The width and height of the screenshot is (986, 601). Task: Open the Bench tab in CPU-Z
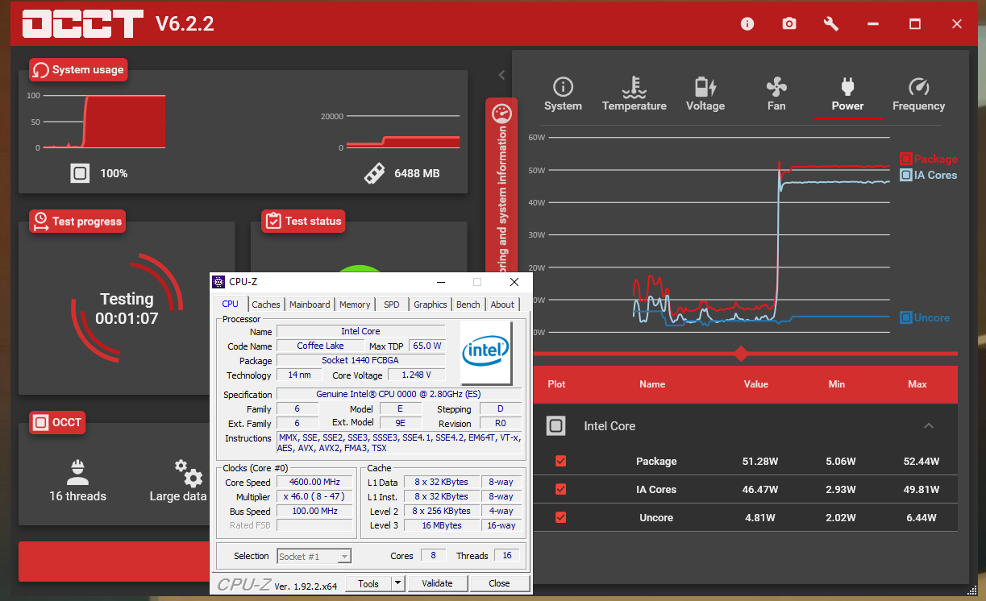click(x=468, y=305)
